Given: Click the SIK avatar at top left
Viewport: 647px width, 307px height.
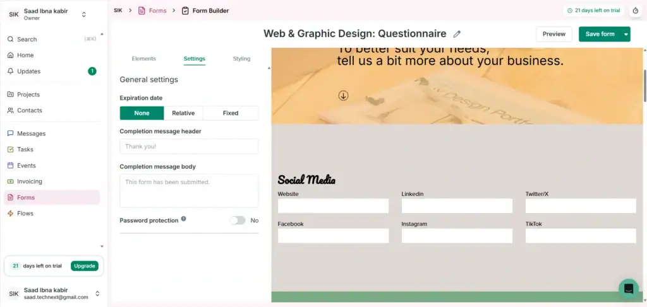Looking at the screenshot, I should point(14,14).
